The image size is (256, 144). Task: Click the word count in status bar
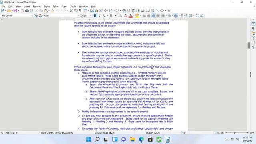pos(57,133)
